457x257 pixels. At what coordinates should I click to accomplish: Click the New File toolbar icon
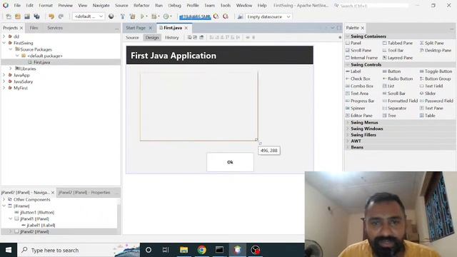(x=9, y=16)
